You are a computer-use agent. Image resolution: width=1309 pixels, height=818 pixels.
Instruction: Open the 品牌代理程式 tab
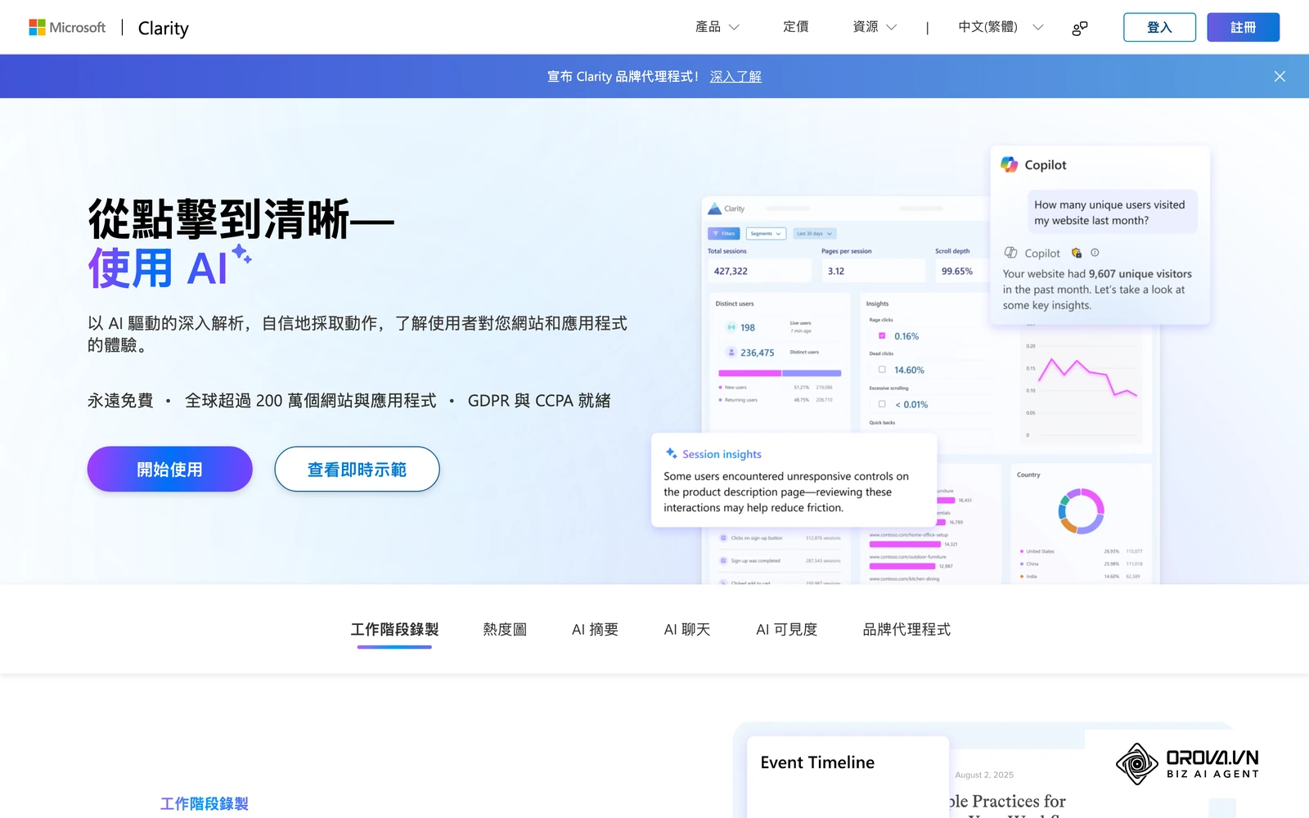906,629
